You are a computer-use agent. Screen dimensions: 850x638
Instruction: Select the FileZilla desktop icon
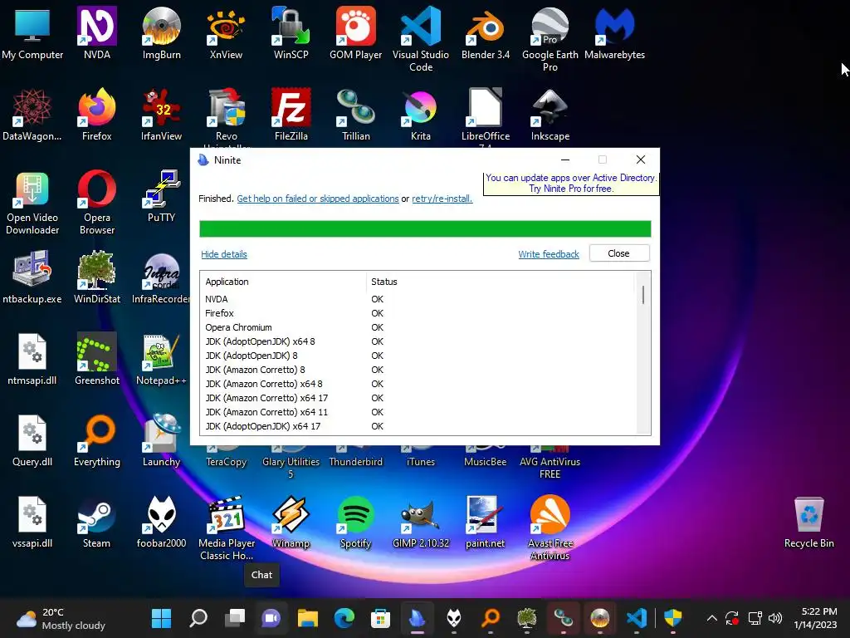point(291,115)
